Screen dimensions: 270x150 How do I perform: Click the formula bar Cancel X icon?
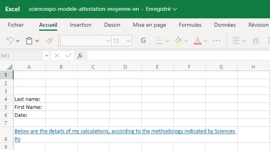click(x=57, y=56)
